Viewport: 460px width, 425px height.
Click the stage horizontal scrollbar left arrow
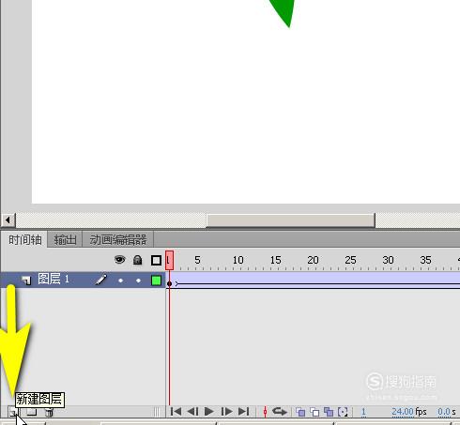[x=8, y=220]
